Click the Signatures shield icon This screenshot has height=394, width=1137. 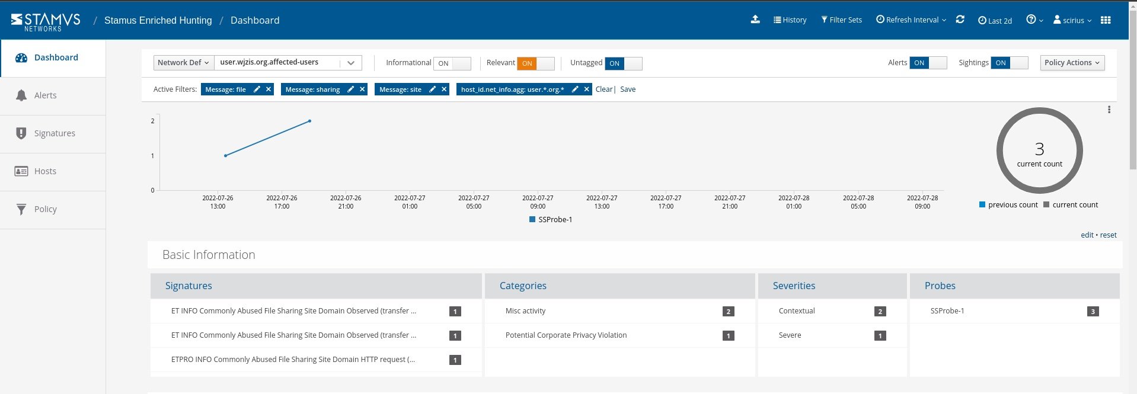point(21,133)
